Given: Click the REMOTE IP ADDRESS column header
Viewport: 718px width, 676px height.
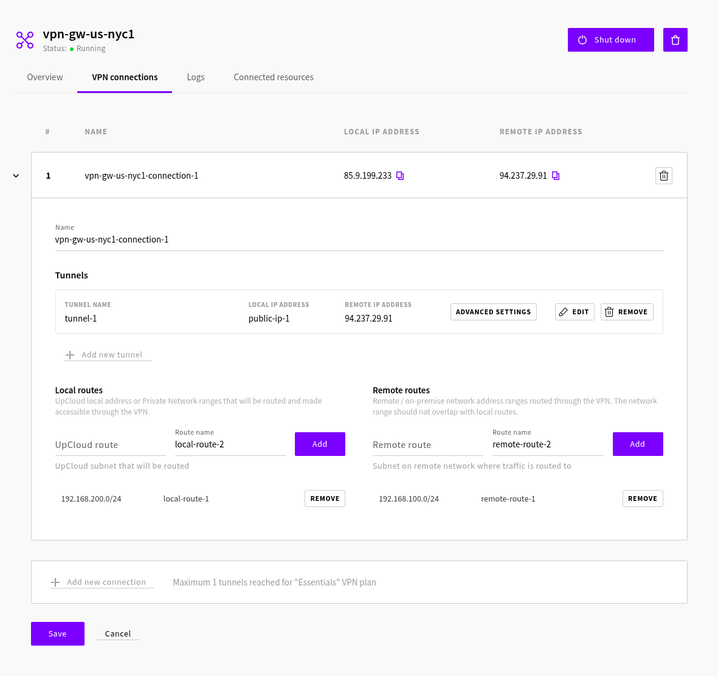Looking at the screenshot, I should [541, 131].
